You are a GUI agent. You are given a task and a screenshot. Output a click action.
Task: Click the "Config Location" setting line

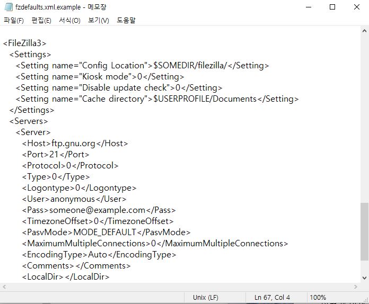142,65
